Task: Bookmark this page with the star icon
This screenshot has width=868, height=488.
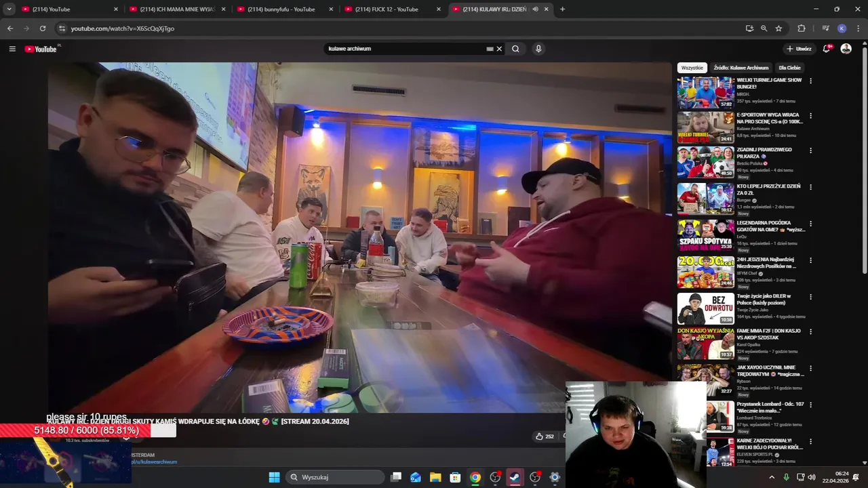Action: pos(778,28)
